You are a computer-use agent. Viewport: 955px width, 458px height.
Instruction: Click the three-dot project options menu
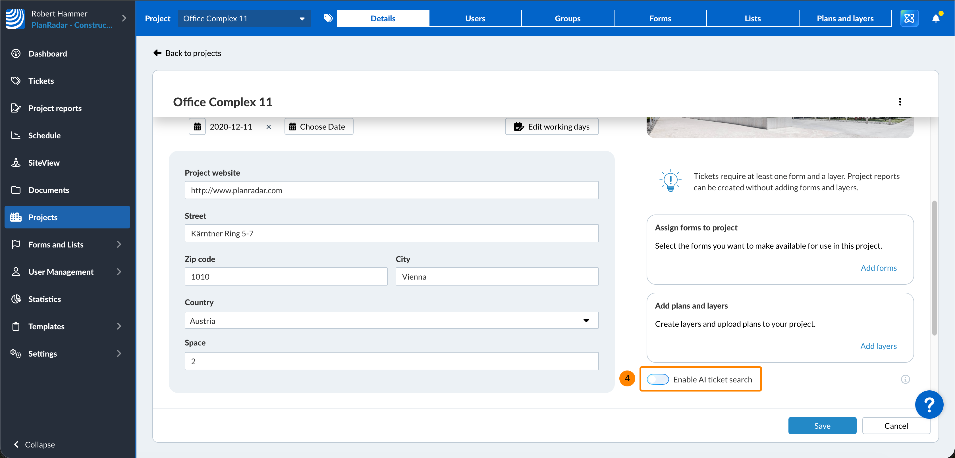coord(900,102)
